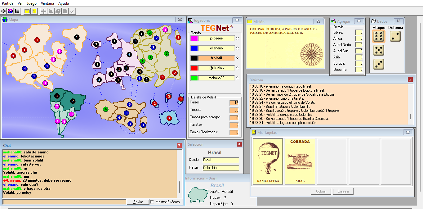423x209 pixels.
Task: Select radio button for player Volatil
Action: [238, 58]
